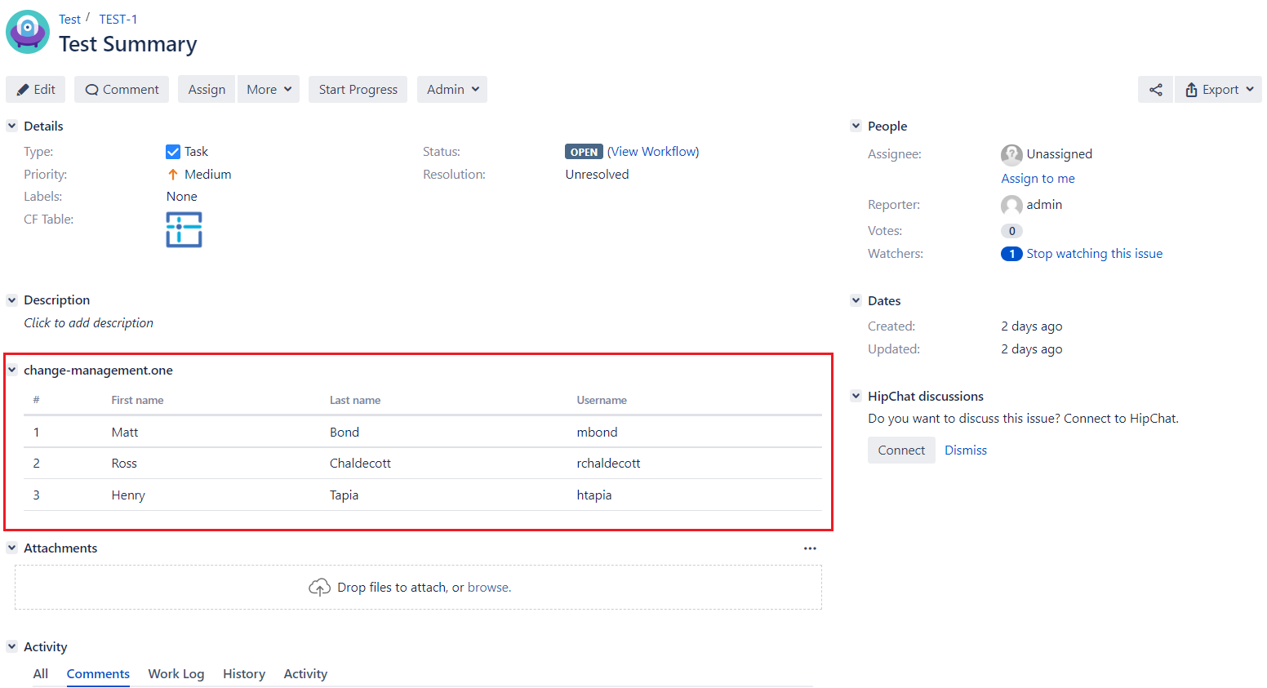Click the Unassigned assignee avatar icon
1267x688 pixels.
coord(1011,154)
